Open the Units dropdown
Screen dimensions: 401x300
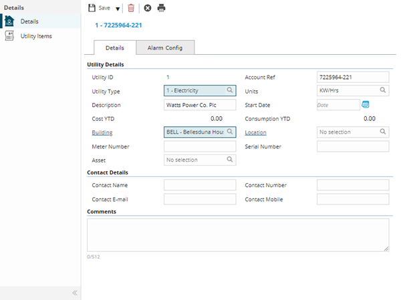pos(352,90)
